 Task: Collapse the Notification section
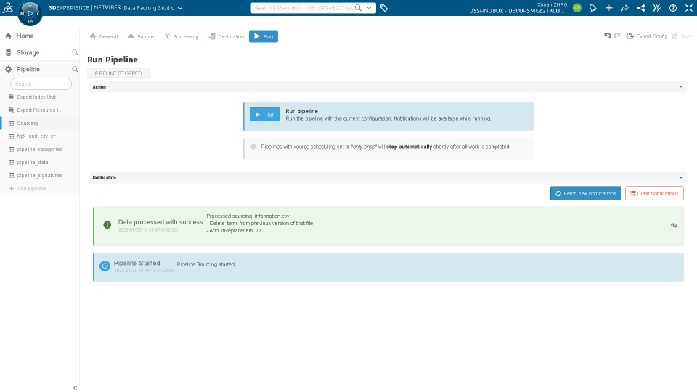pos(680,178)
